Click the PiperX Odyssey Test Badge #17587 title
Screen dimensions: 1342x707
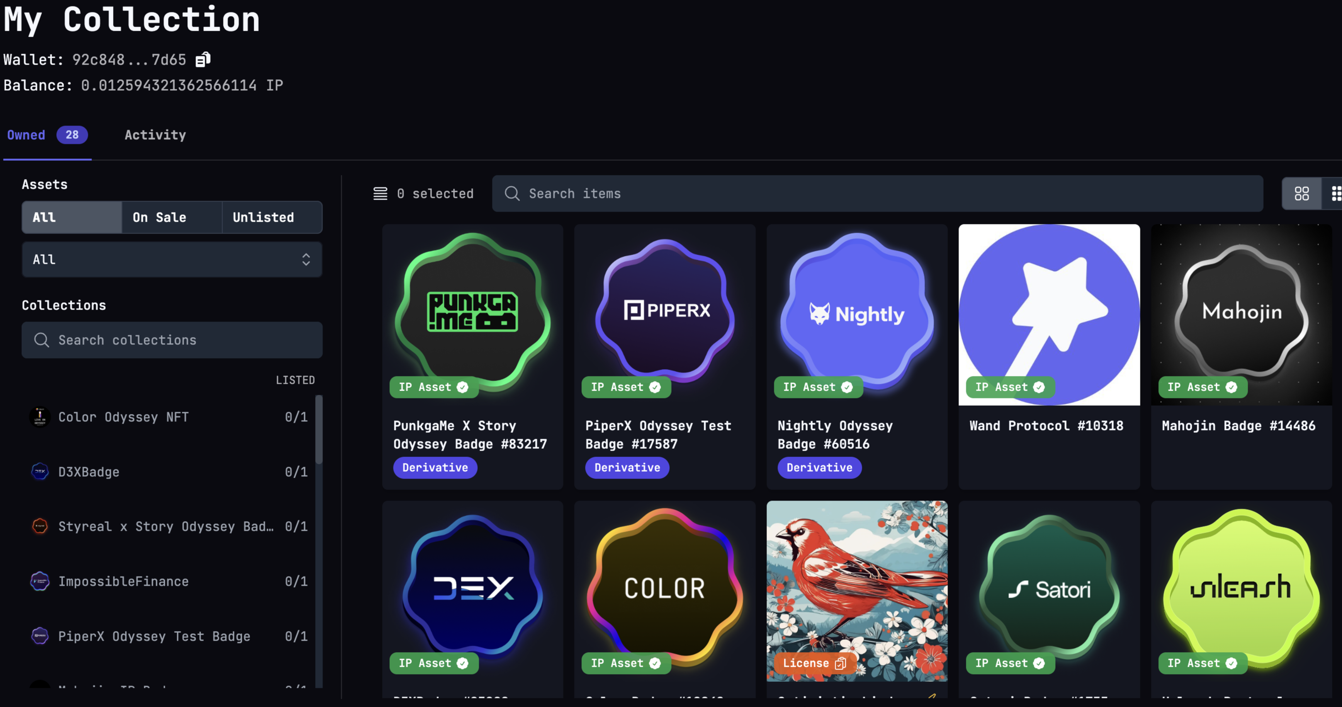coord(658,435)
